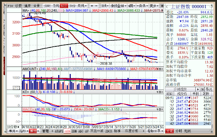Click the F10 company info button
This screenshot has width=217, height=137.
[x=10, y=6]
